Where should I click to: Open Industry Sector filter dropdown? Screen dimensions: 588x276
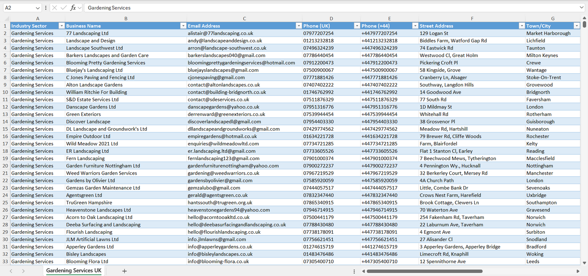(x=61, y=26)
